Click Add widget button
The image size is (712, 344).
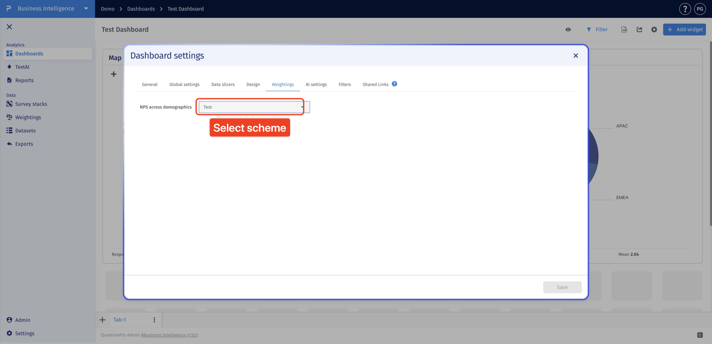click(684, 29)
